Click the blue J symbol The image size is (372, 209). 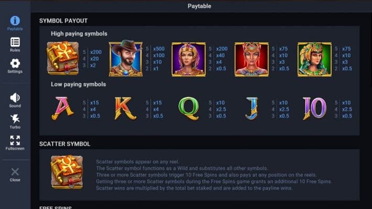252,108
